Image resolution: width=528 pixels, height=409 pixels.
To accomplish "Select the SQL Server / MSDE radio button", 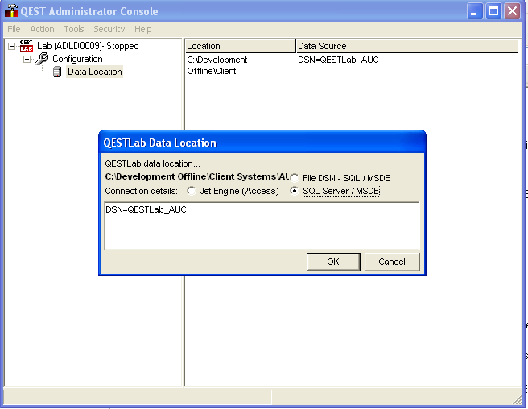I will click(295, 191).
